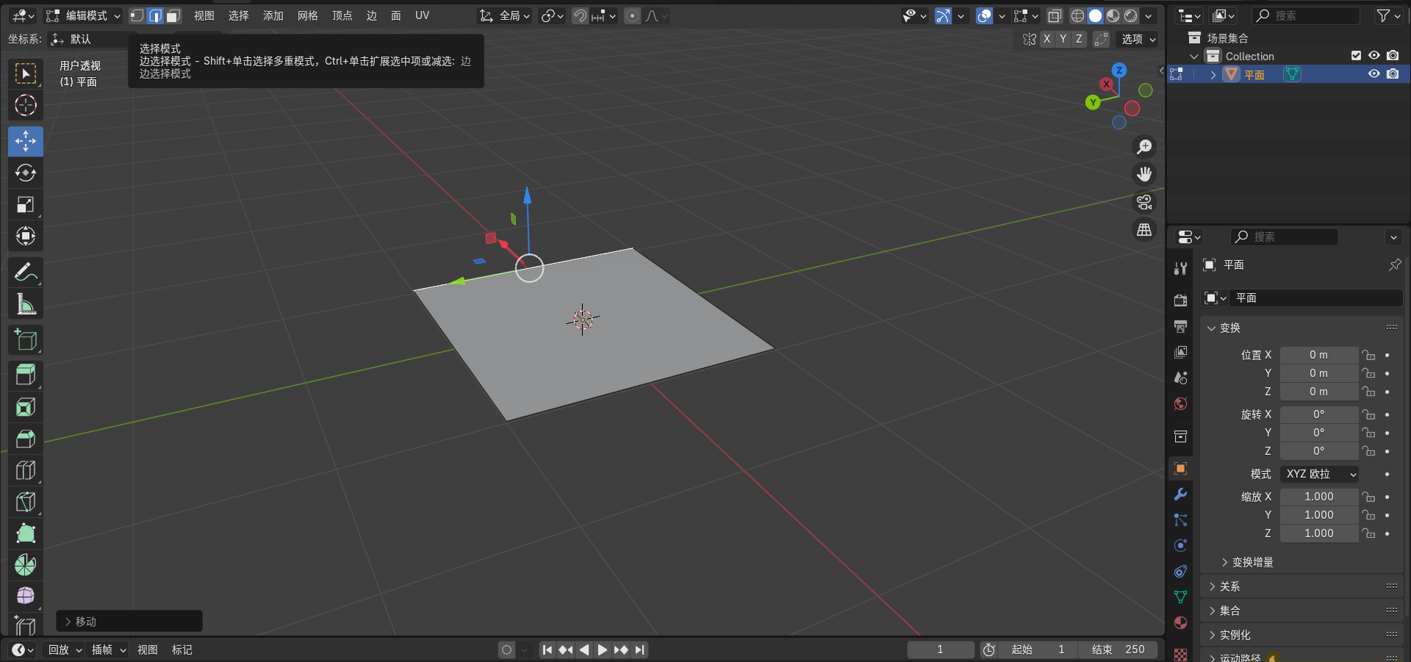Select the Transform tool
This screenshot has width=1411, height=662.
coord(26,236)
